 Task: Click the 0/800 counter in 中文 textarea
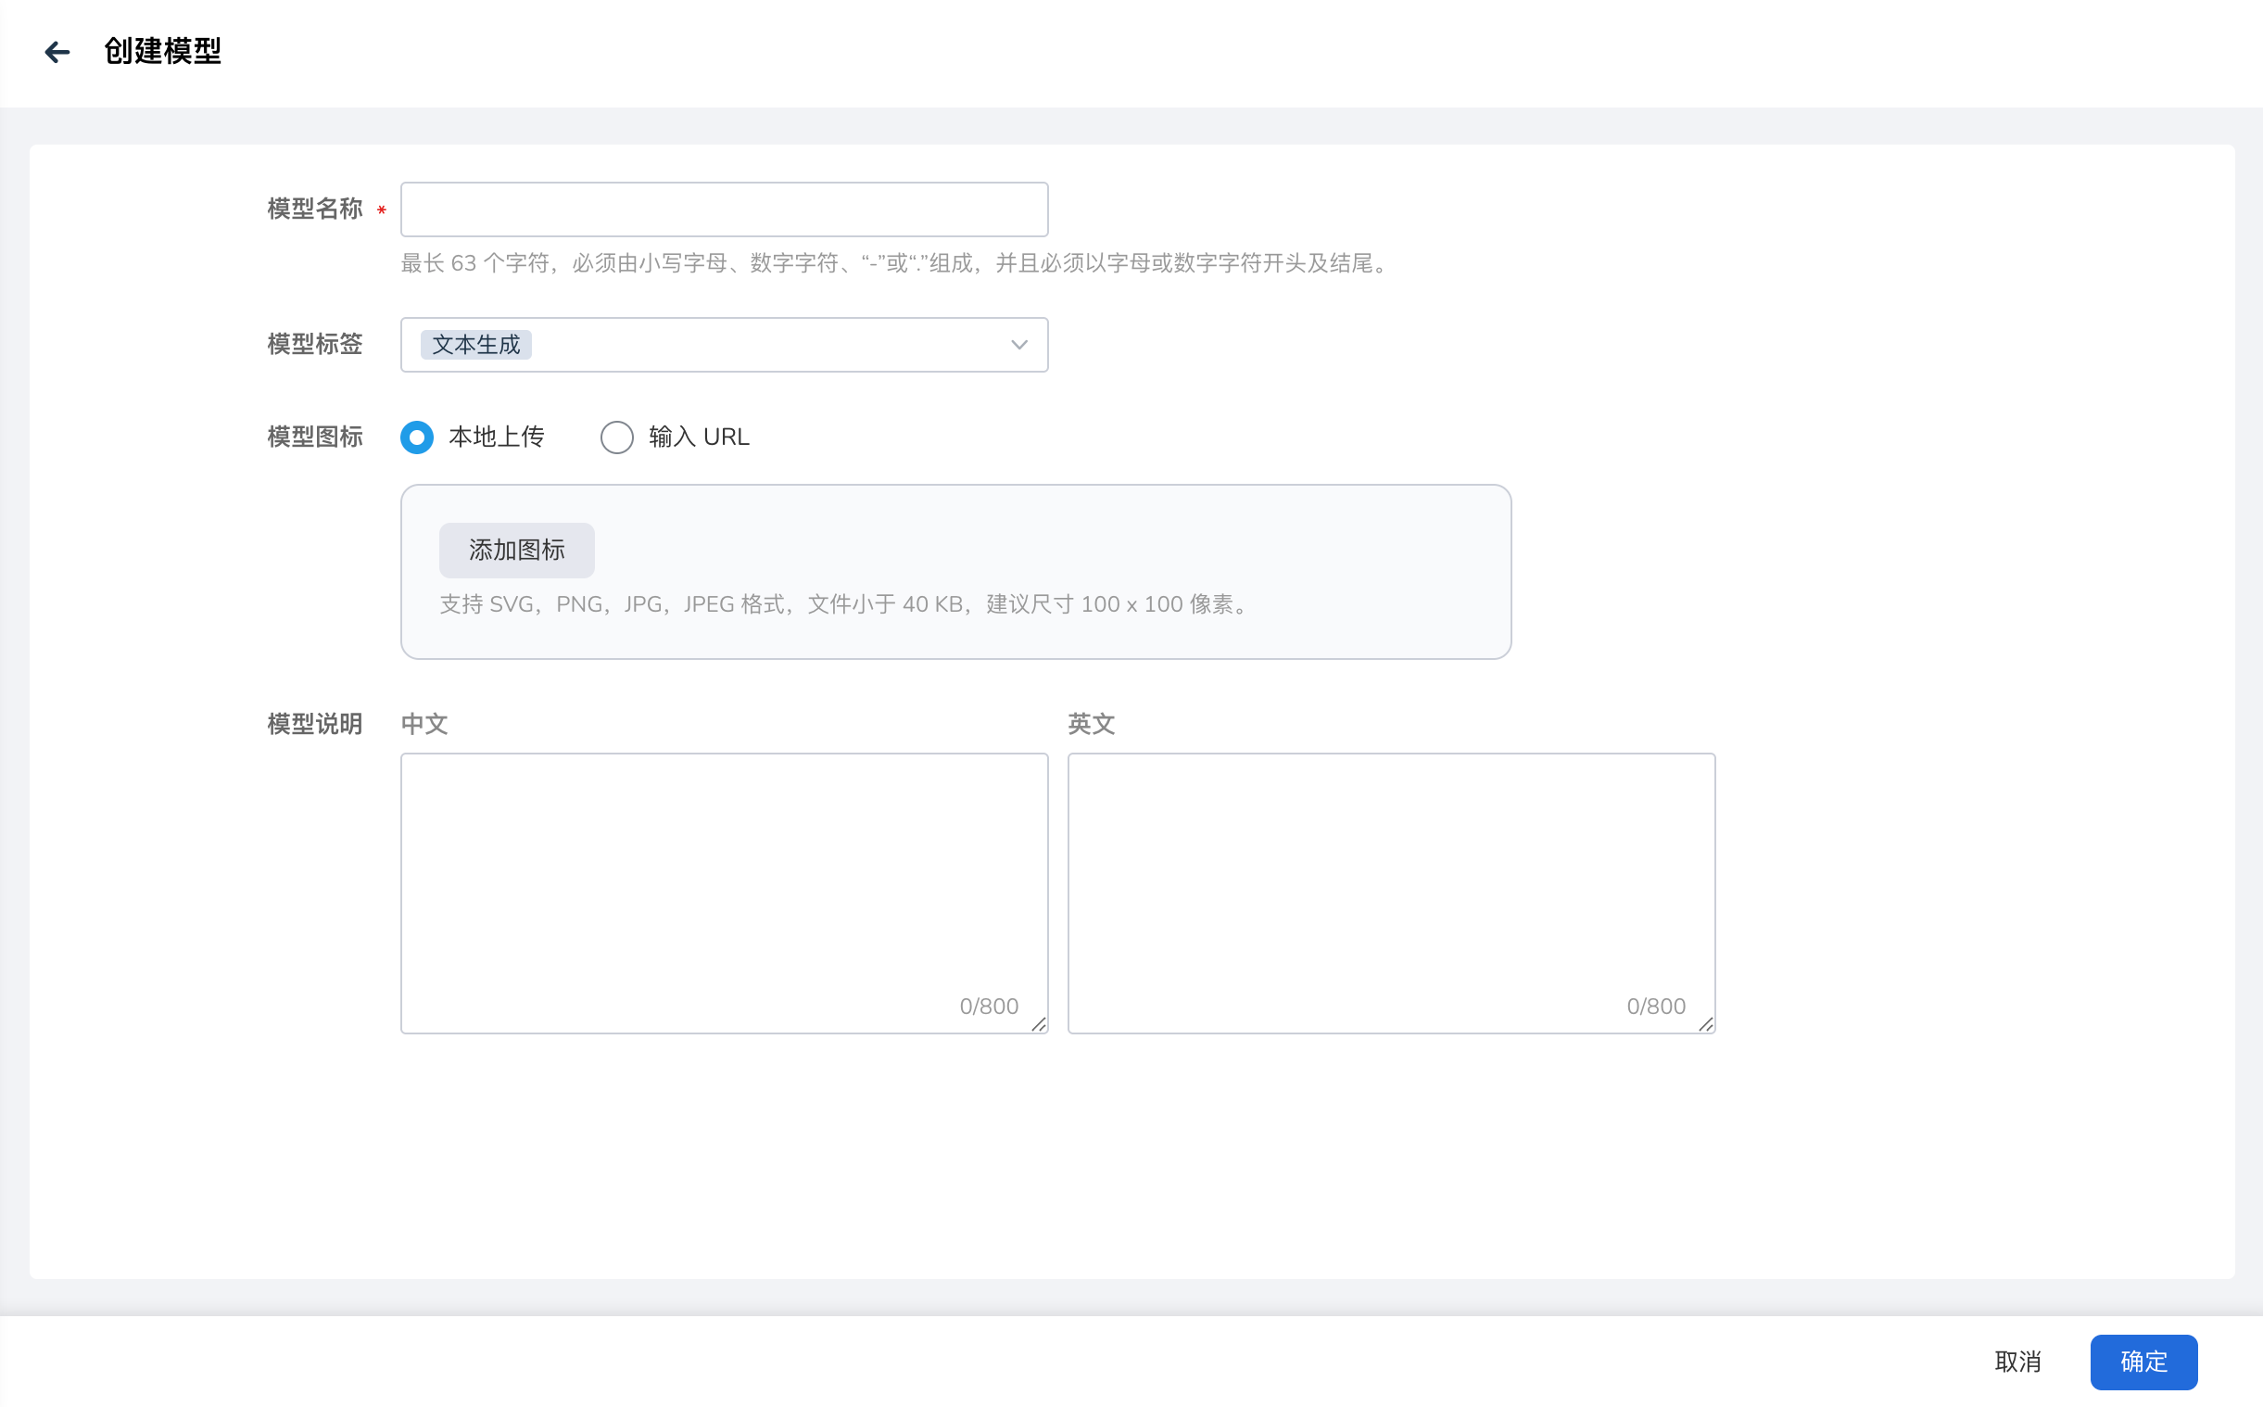989,1007
